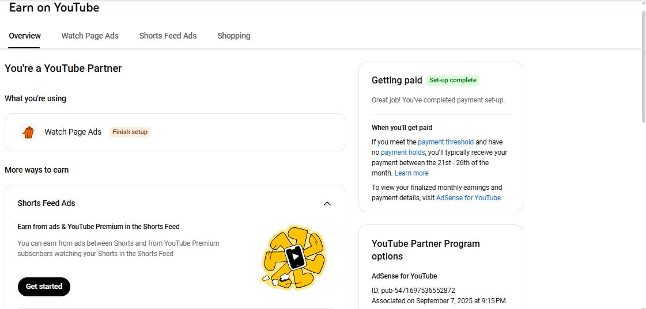Click the Learn more link
646x309 pixels.
coord(411,173)
